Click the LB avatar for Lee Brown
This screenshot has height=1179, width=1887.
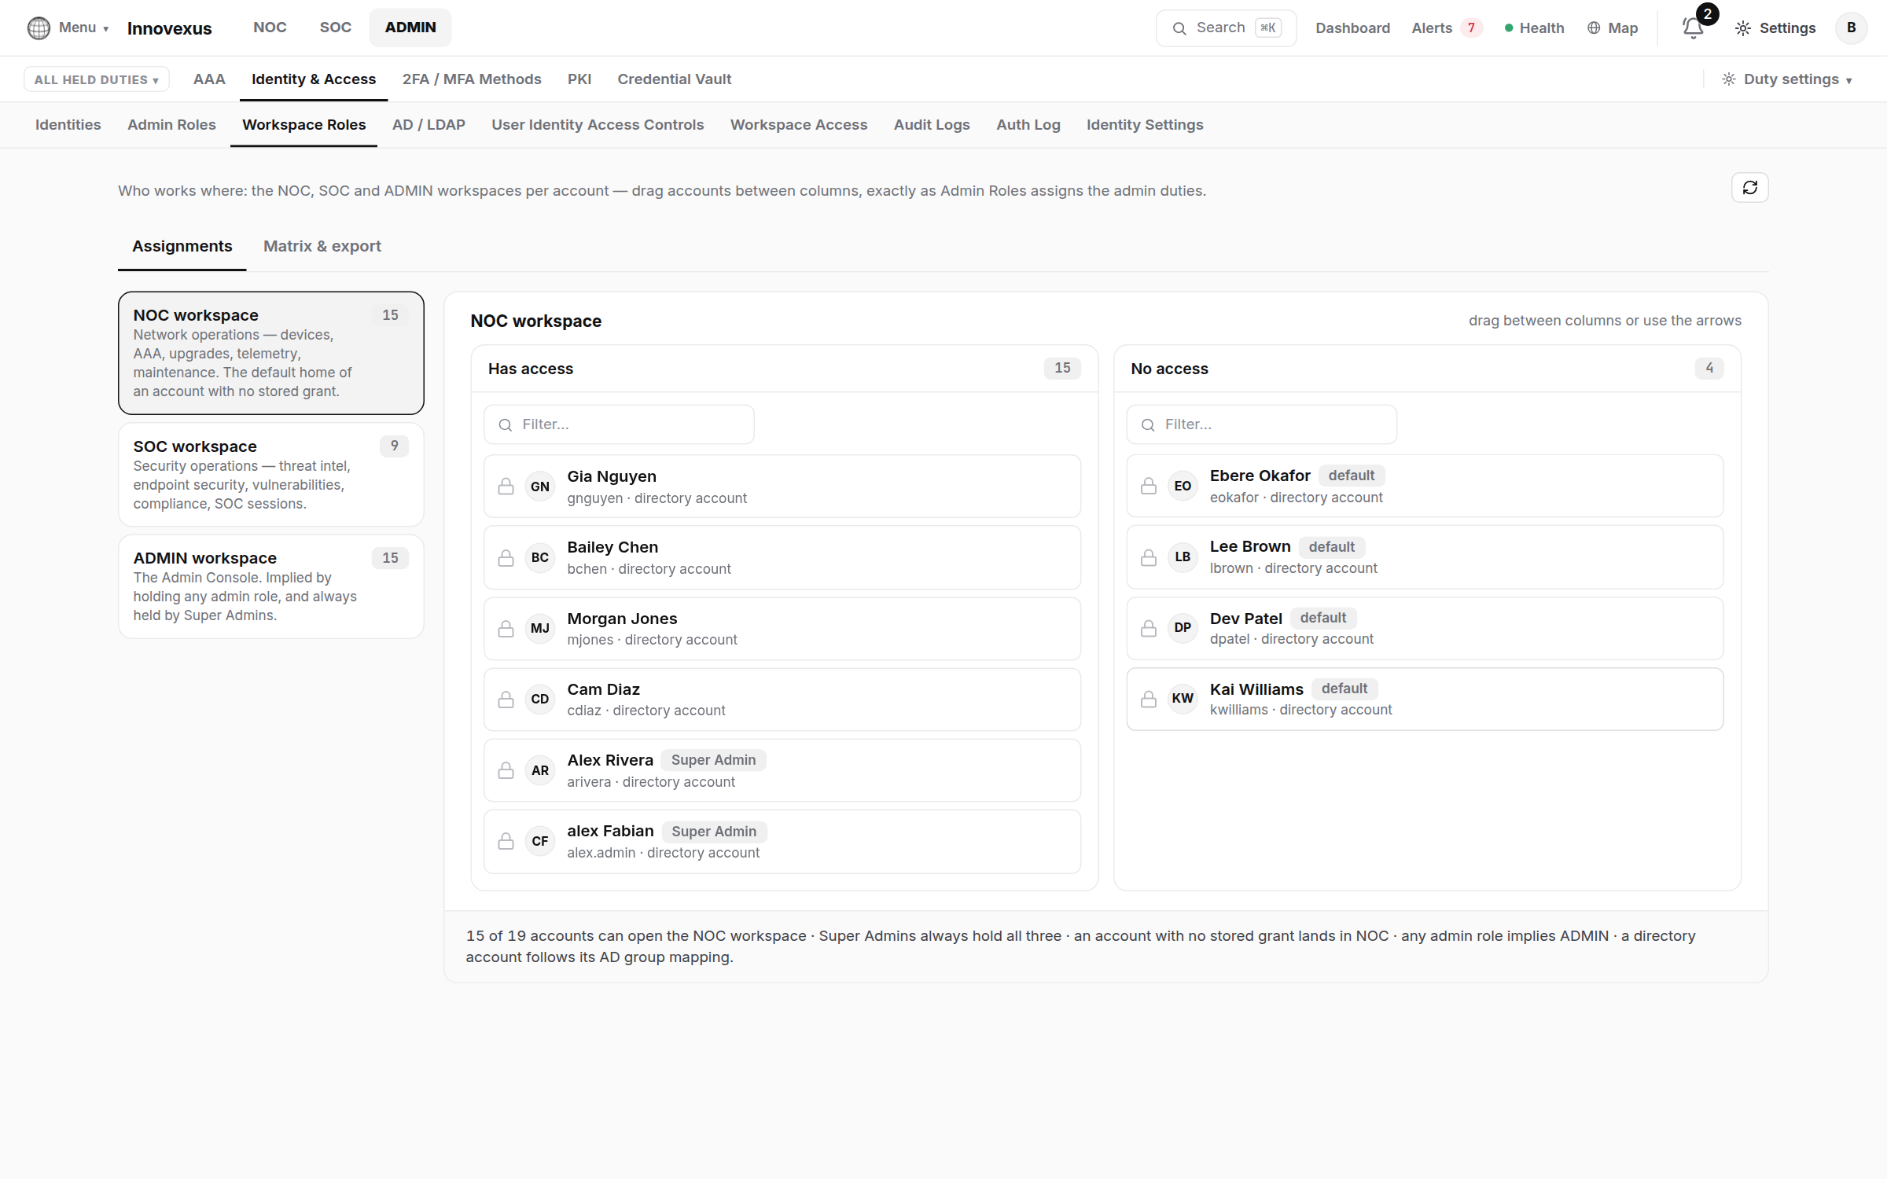(1183, 557)
